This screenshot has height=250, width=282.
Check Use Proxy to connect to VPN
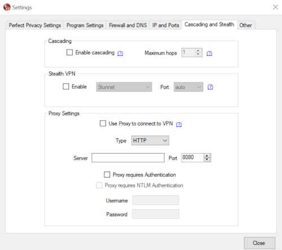[103, 123]
